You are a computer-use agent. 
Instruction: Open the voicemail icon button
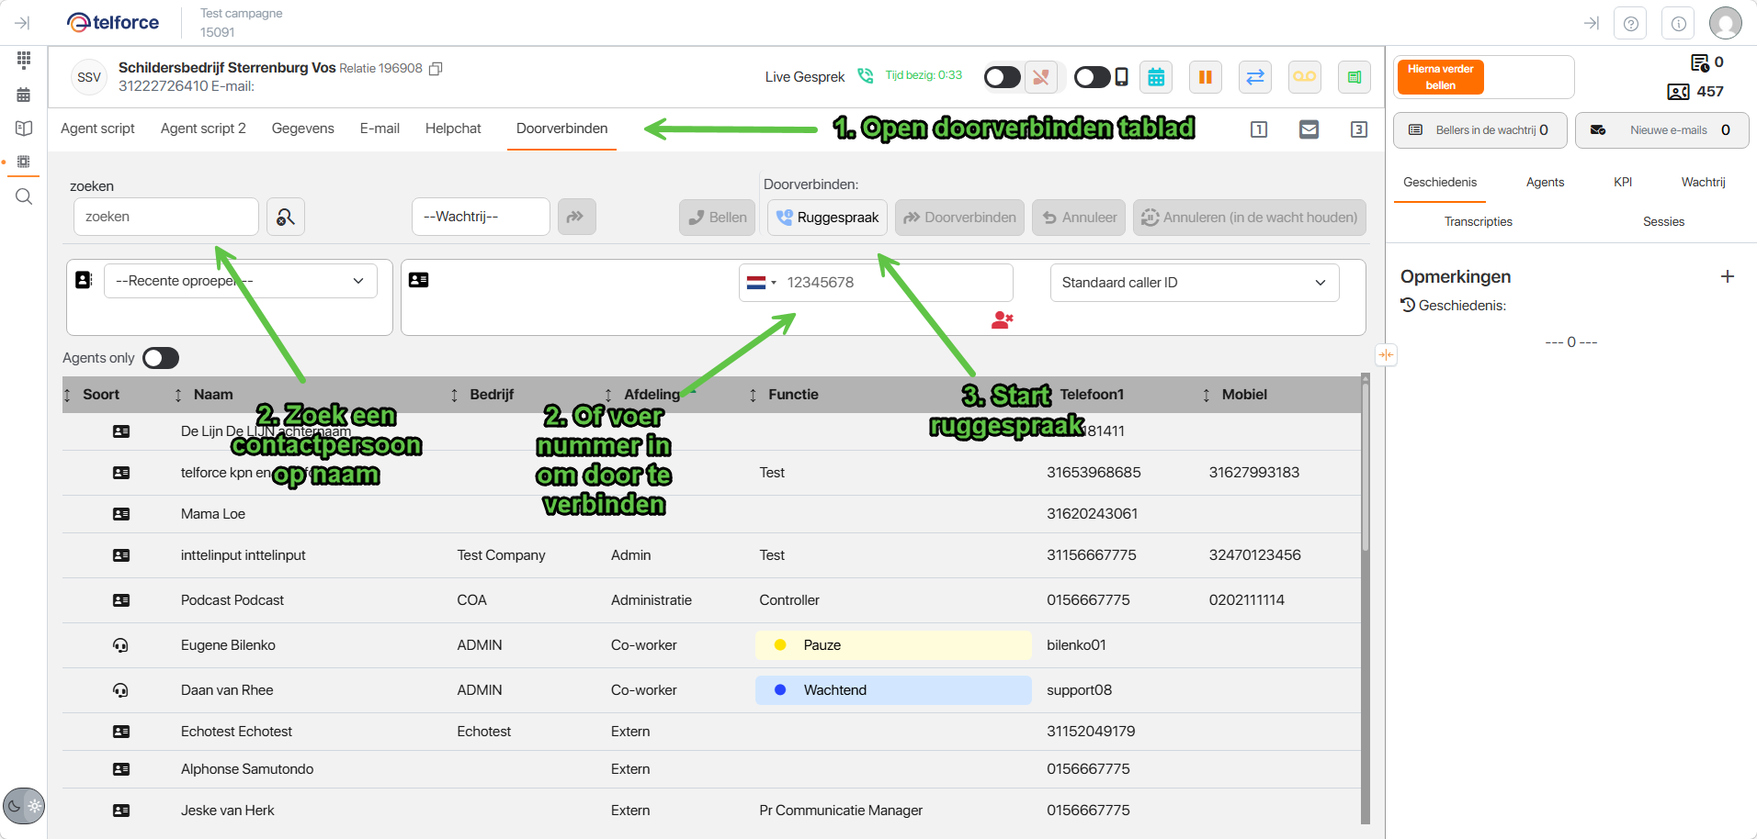[x=1304, y=77]
